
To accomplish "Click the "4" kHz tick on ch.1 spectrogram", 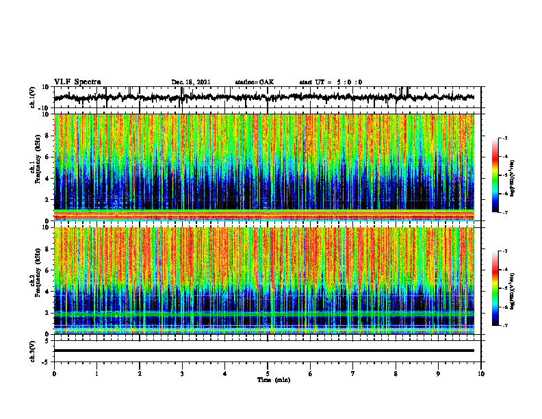I will click(47, 179).
